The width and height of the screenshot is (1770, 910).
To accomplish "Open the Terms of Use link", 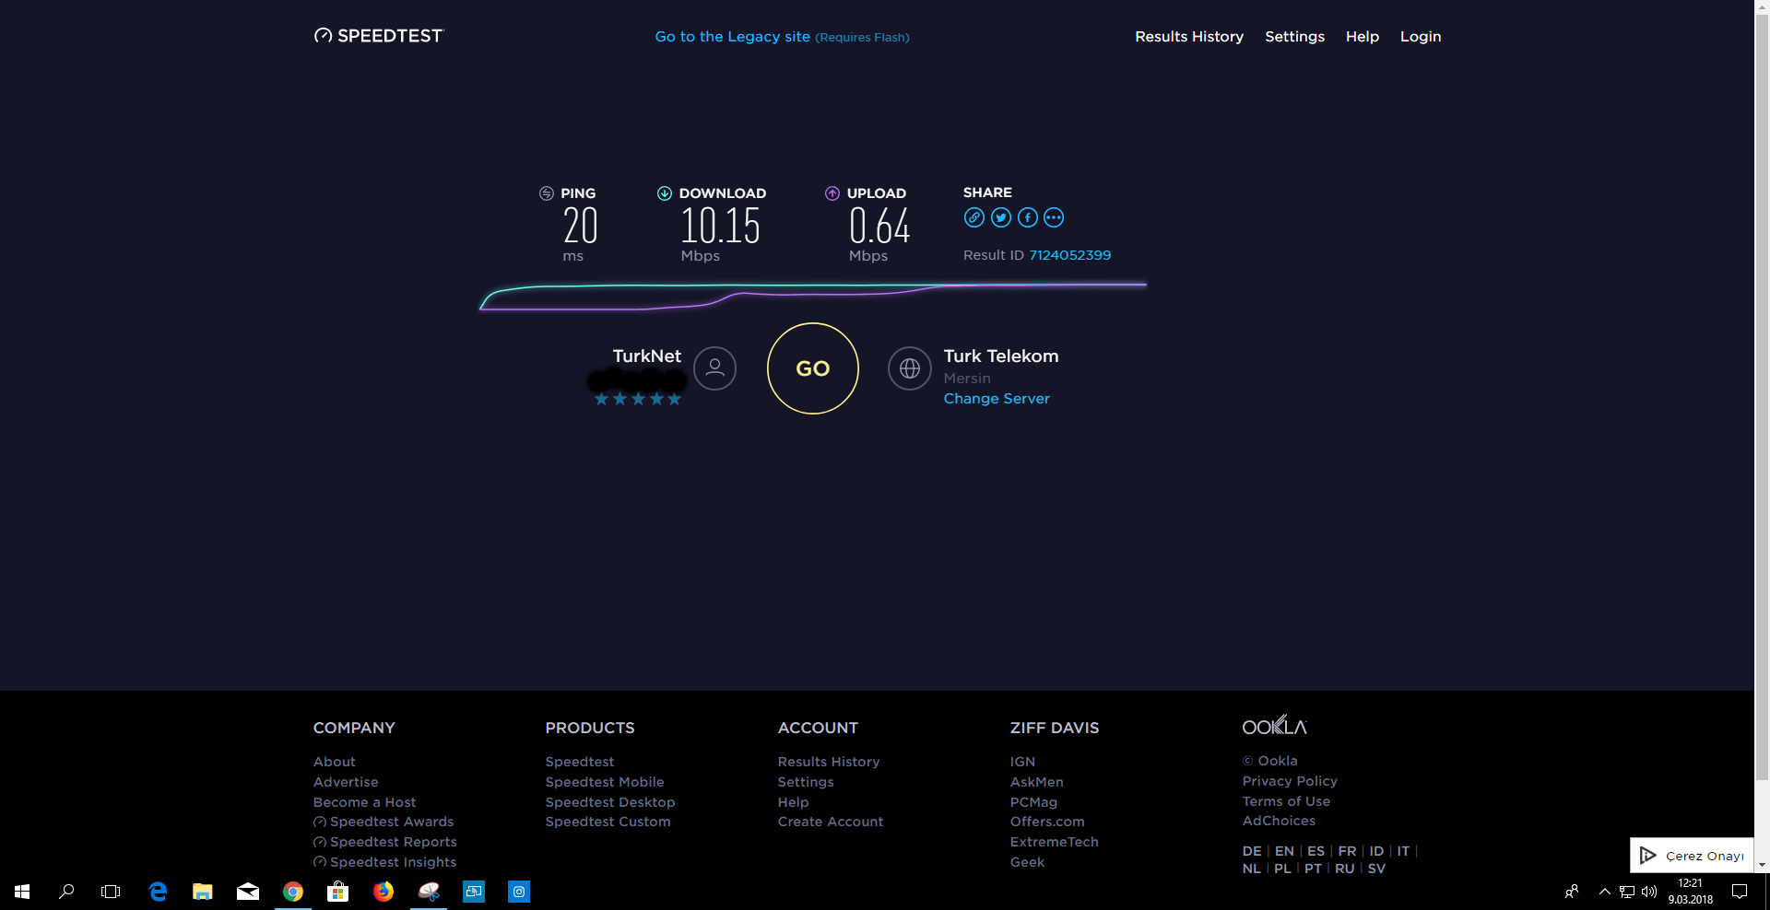I will [x=1287, y=801].
